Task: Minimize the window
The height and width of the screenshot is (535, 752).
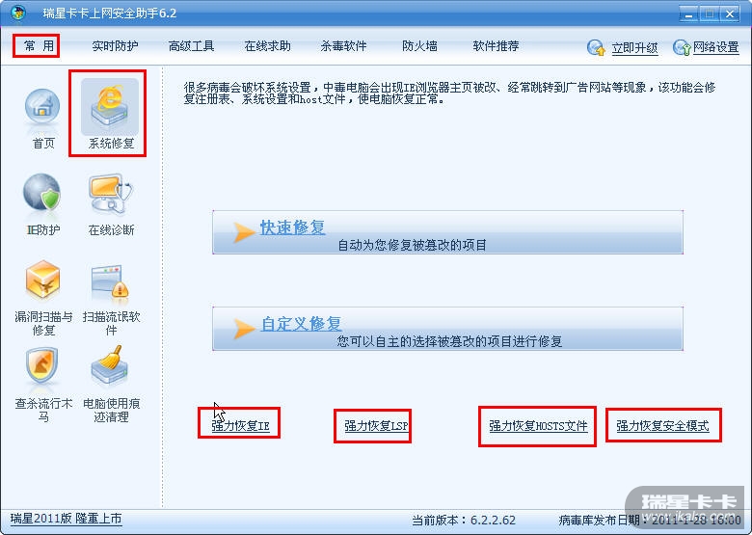Action: pos(688,13)
